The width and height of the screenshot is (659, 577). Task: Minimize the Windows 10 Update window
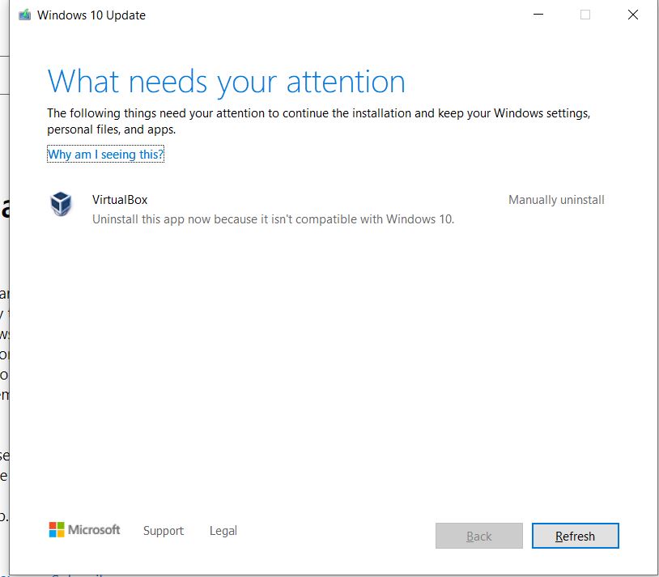(x=538, y=15)
